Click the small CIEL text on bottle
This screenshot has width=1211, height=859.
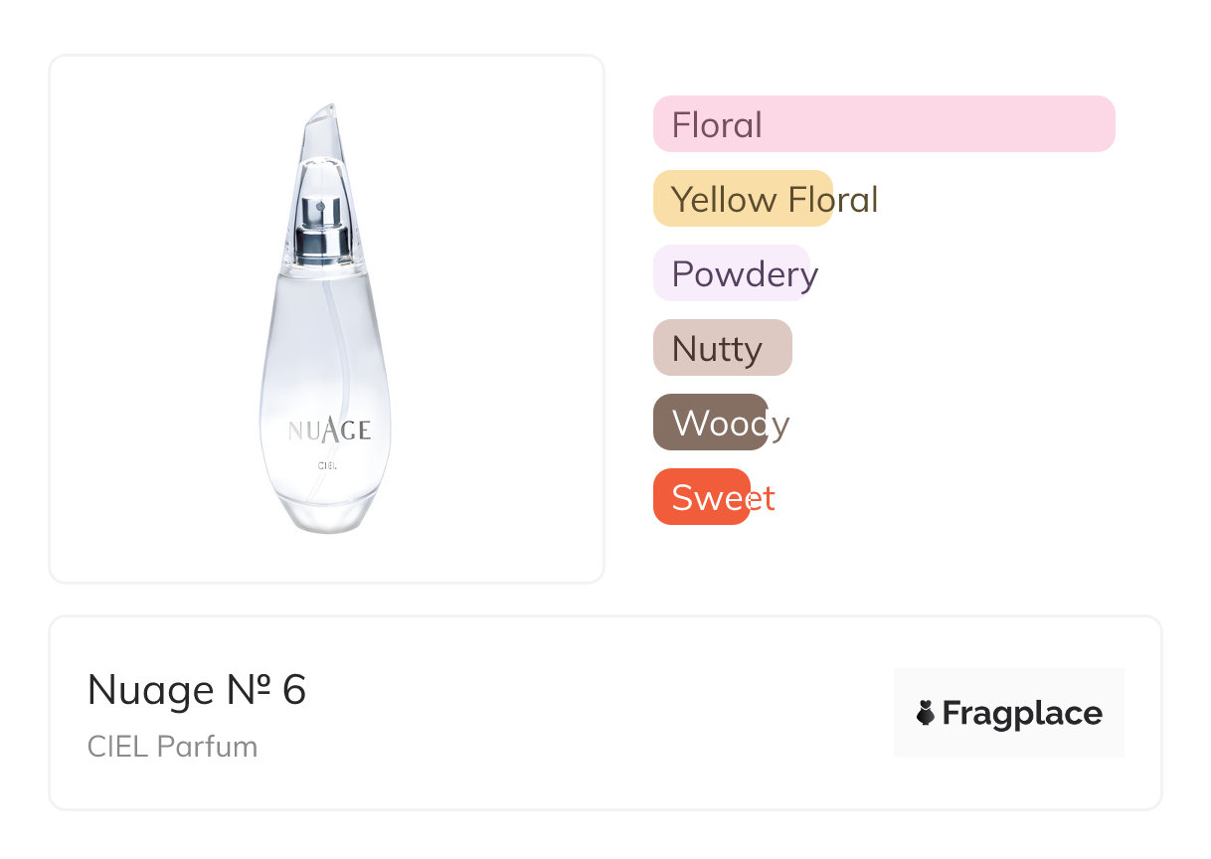click(x=327, y=465)
